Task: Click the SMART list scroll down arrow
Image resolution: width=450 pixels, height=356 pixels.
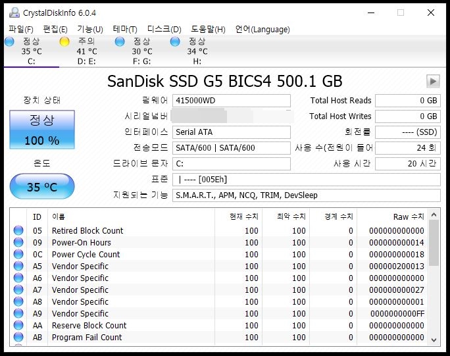Action: (x=434, y=340)
